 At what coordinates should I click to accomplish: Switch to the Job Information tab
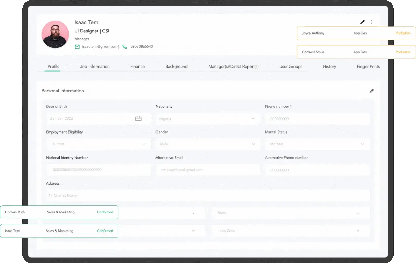point(95,67)
